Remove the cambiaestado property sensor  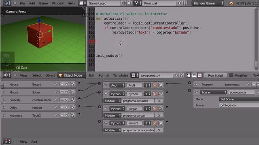tap(72, 100)
